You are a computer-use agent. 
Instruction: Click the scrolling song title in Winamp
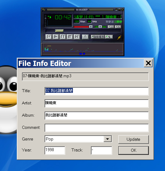(x=98, y=17)
